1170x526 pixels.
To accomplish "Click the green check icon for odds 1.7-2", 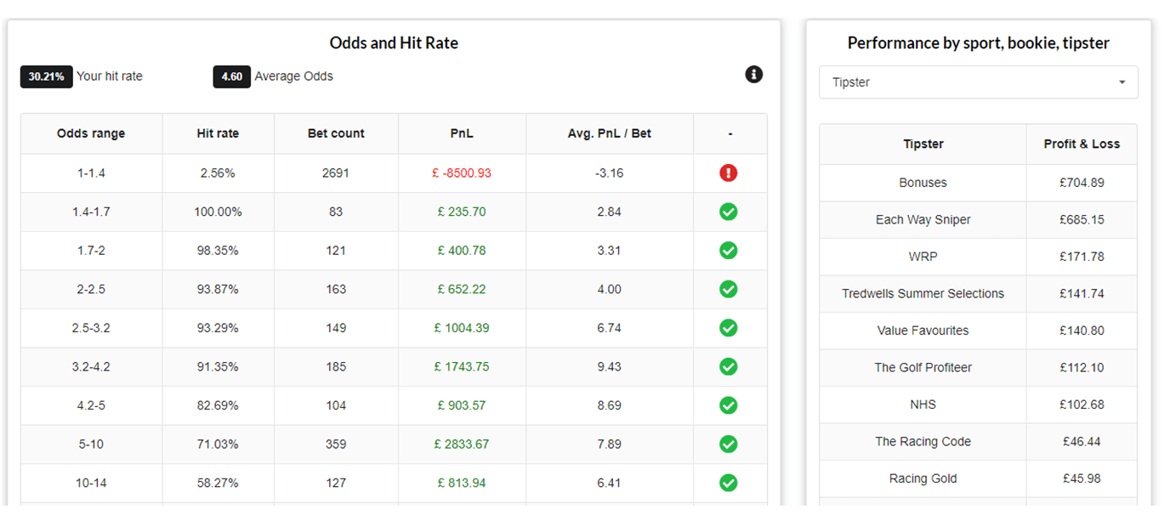I will [728, 251].
